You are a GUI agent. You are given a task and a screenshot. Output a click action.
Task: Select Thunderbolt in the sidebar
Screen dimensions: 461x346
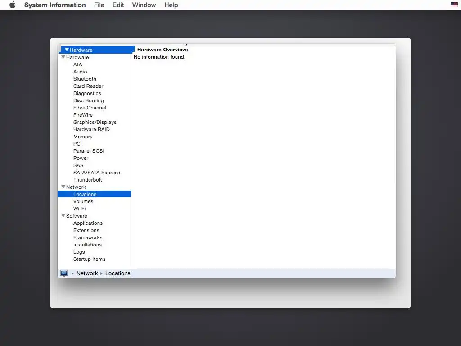[88, 180]
